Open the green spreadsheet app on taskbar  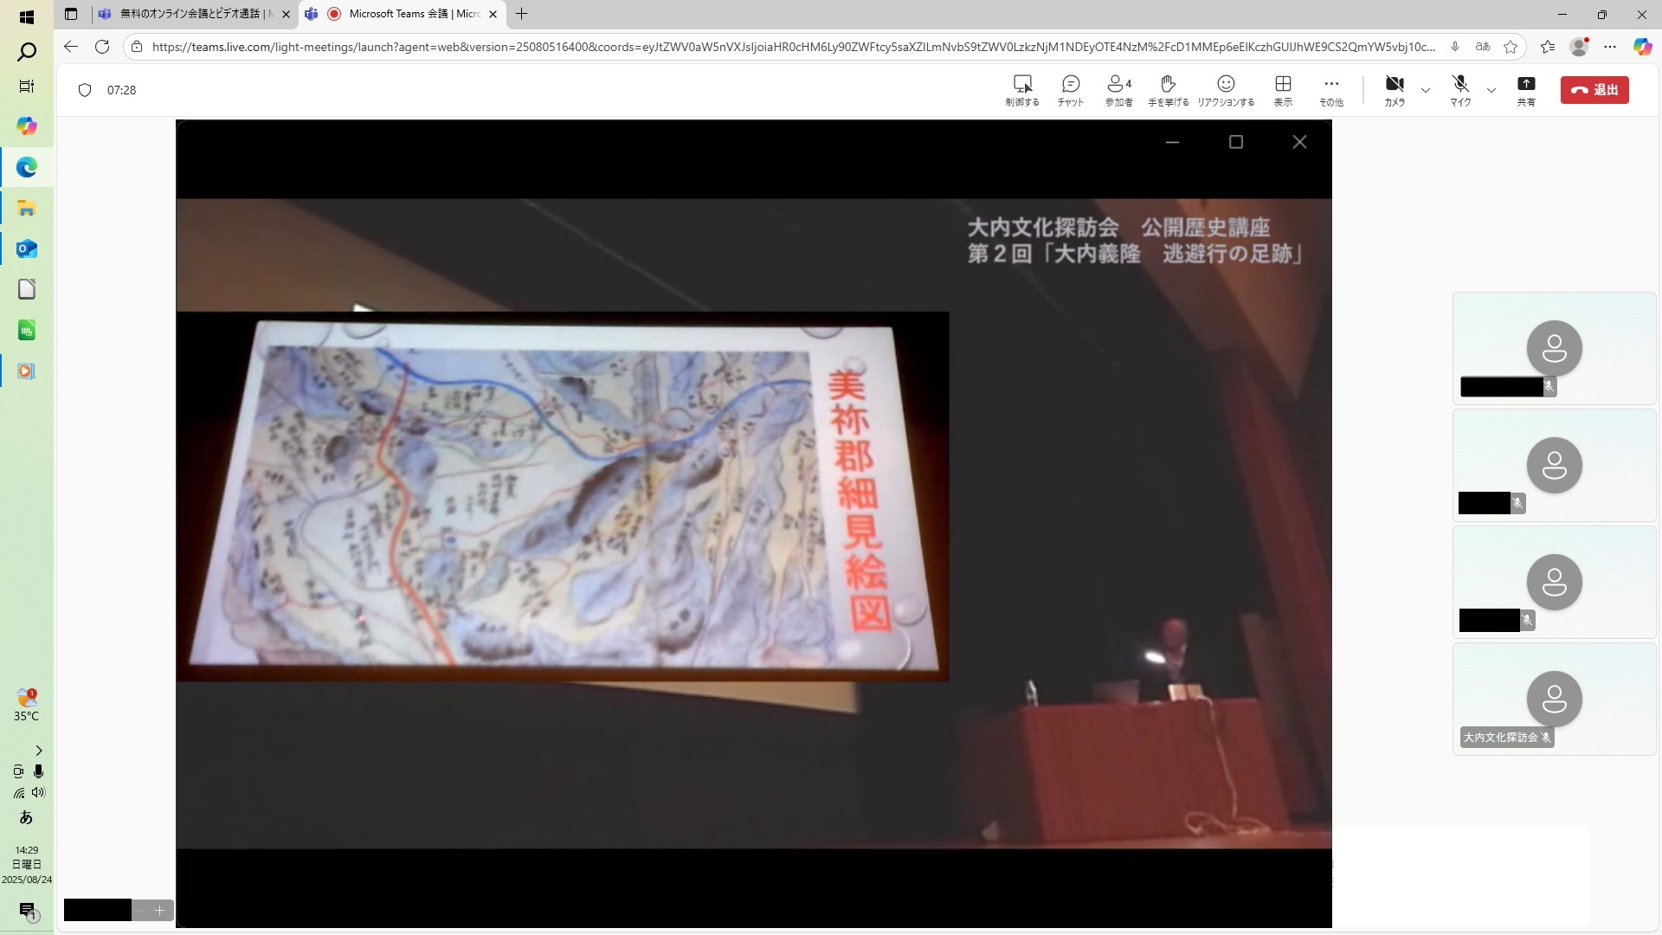[27, 330]
